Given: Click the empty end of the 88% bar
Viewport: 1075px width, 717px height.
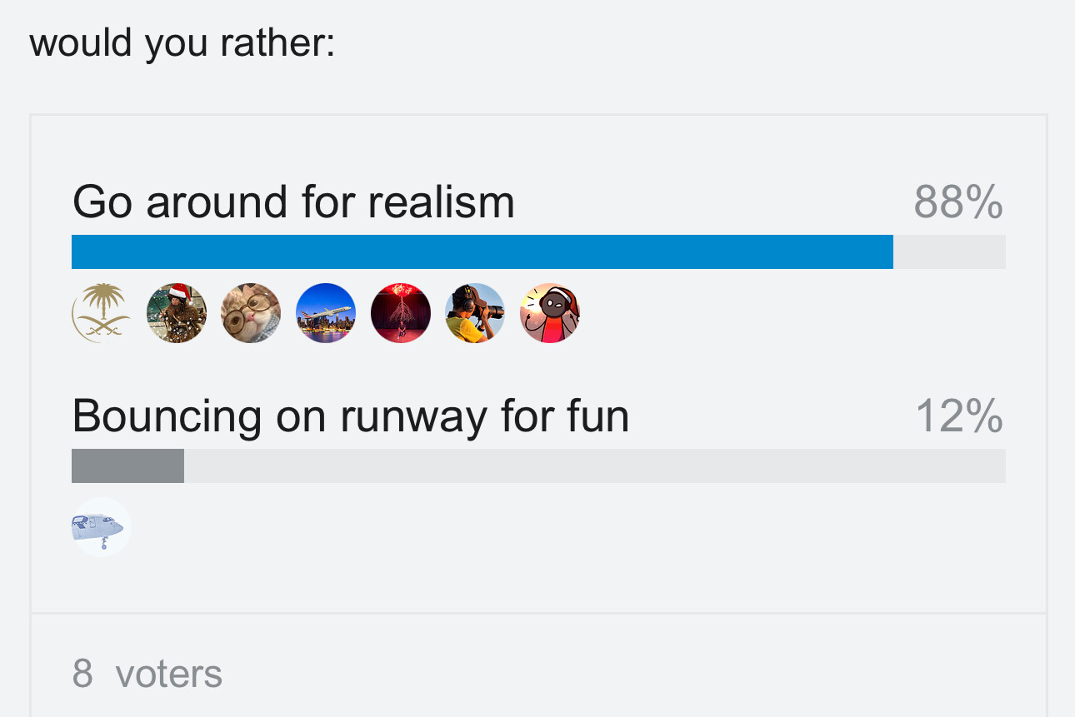Looking at the screenshot, I should pos(949,252).
